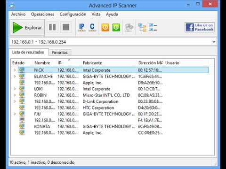Open the Configuración menu
226x169 pixels.
(73, 14)
